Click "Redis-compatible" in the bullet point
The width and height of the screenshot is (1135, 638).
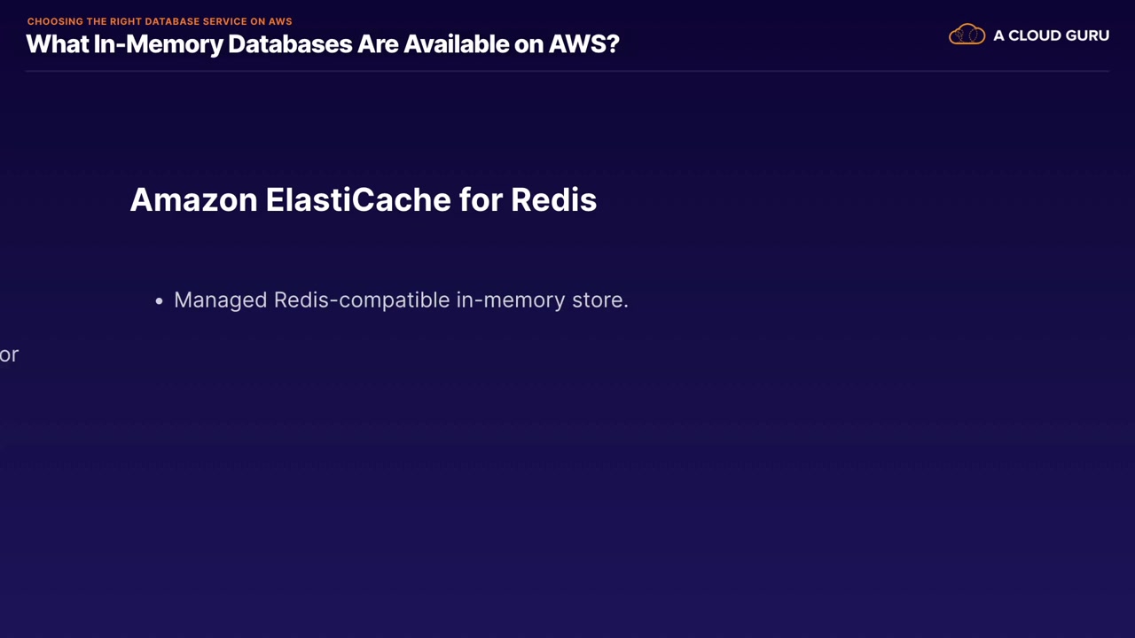362,300
